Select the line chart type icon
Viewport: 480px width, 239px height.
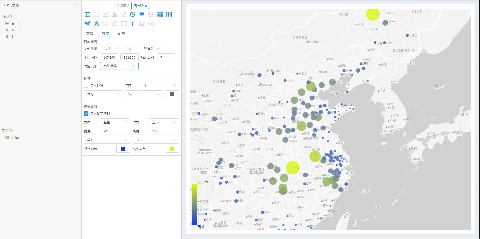[105, 14]
